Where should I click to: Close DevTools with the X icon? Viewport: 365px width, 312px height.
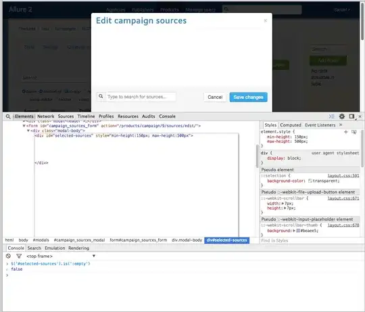[x=360, y=116]
